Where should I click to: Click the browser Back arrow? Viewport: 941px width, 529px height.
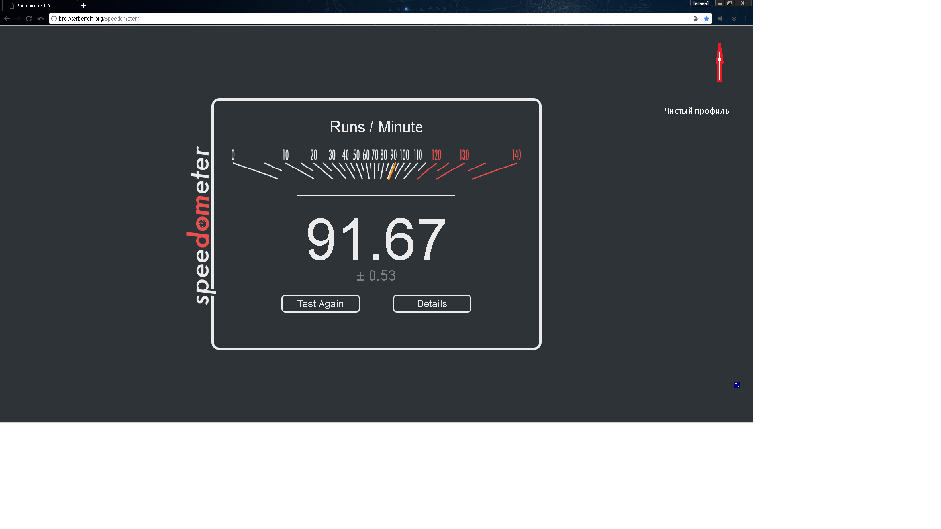point(7,19)
